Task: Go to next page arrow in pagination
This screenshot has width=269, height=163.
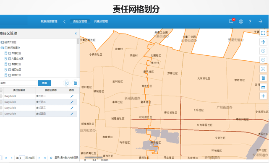Action: [x=39, y=158]
